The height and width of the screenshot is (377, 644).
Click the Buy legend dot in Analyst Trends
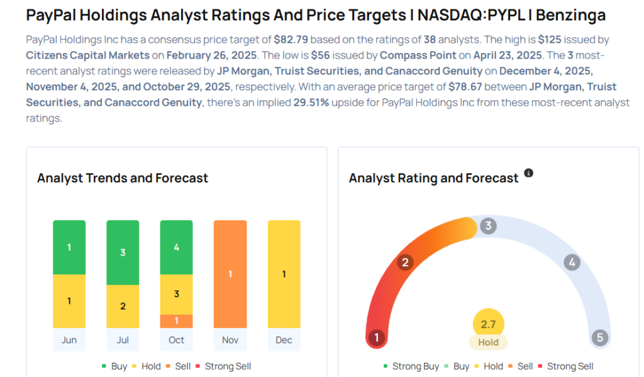coord(104,366)
